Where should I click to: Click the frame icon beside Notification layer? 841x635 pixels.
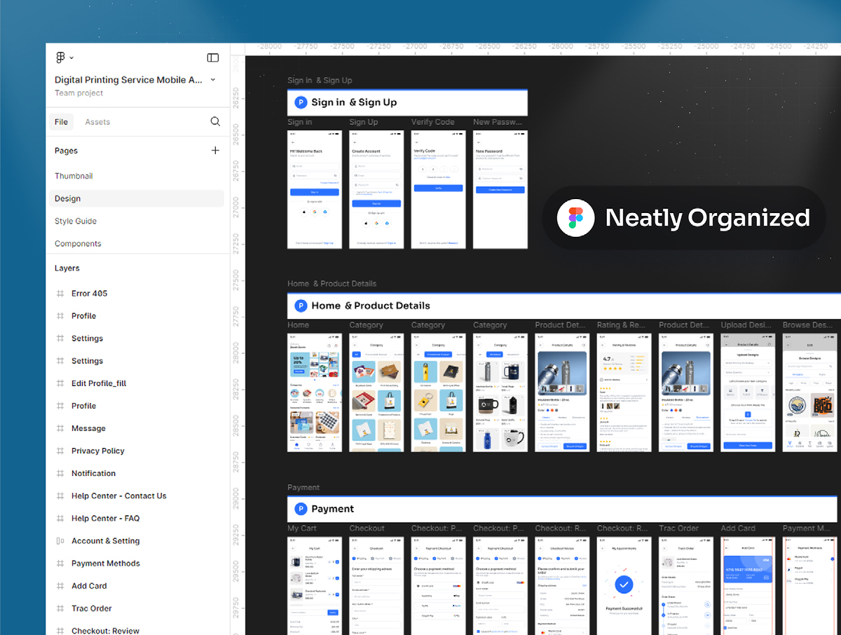click(60, 473)
